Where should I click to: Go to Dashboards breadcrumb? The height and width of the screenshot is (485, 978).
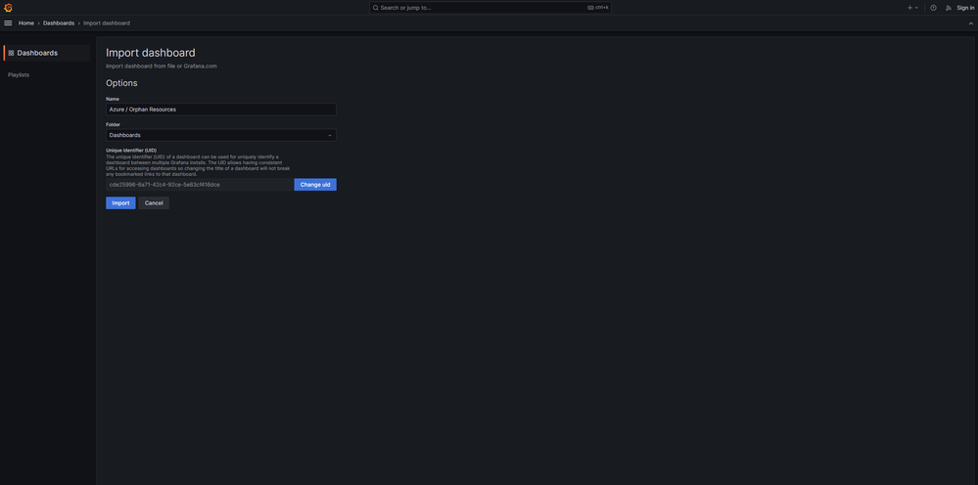tap(59, 23)
